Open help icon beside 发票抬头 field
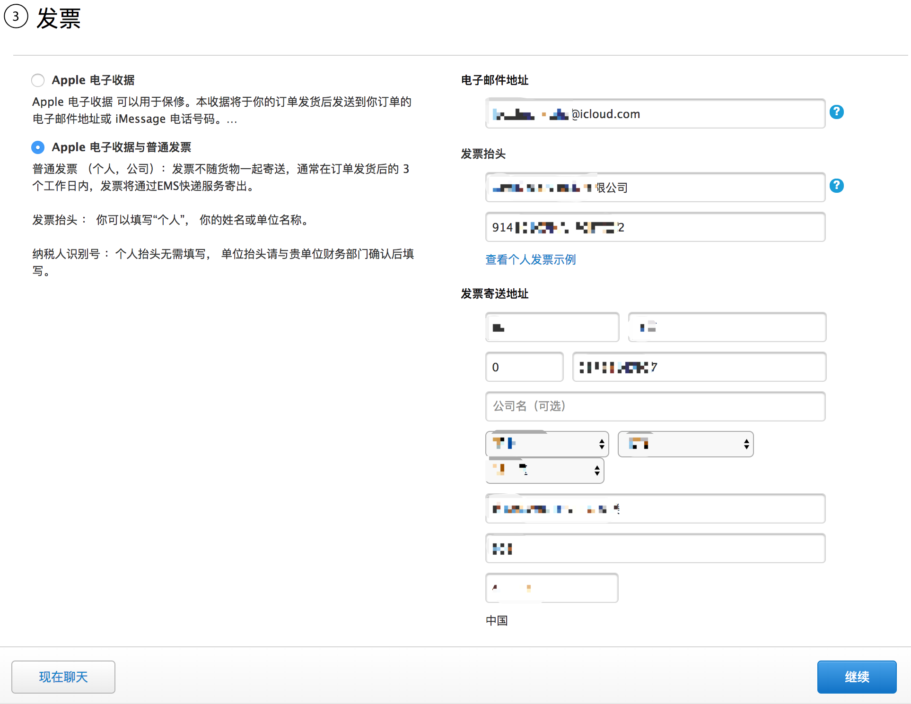This screenshot has width=911, height=704. 836,186
